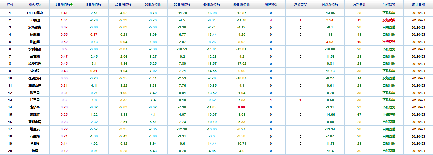Sort by 涨停家数 column header

[x=271, y=5]
